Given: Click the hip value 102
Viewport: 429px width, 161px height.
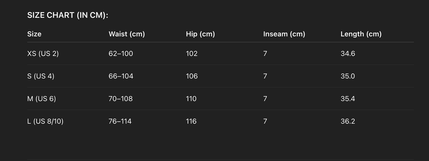Looking at the screenshot, I should click(191, 54).
